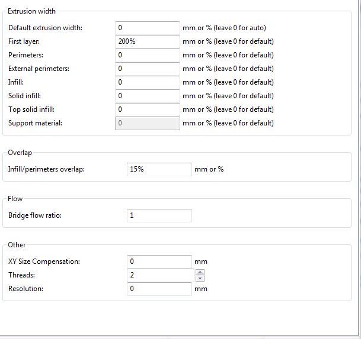Click the 'Other' section heading
The height and width of the screenshot is (339, 361).
(x=17, y=245)
